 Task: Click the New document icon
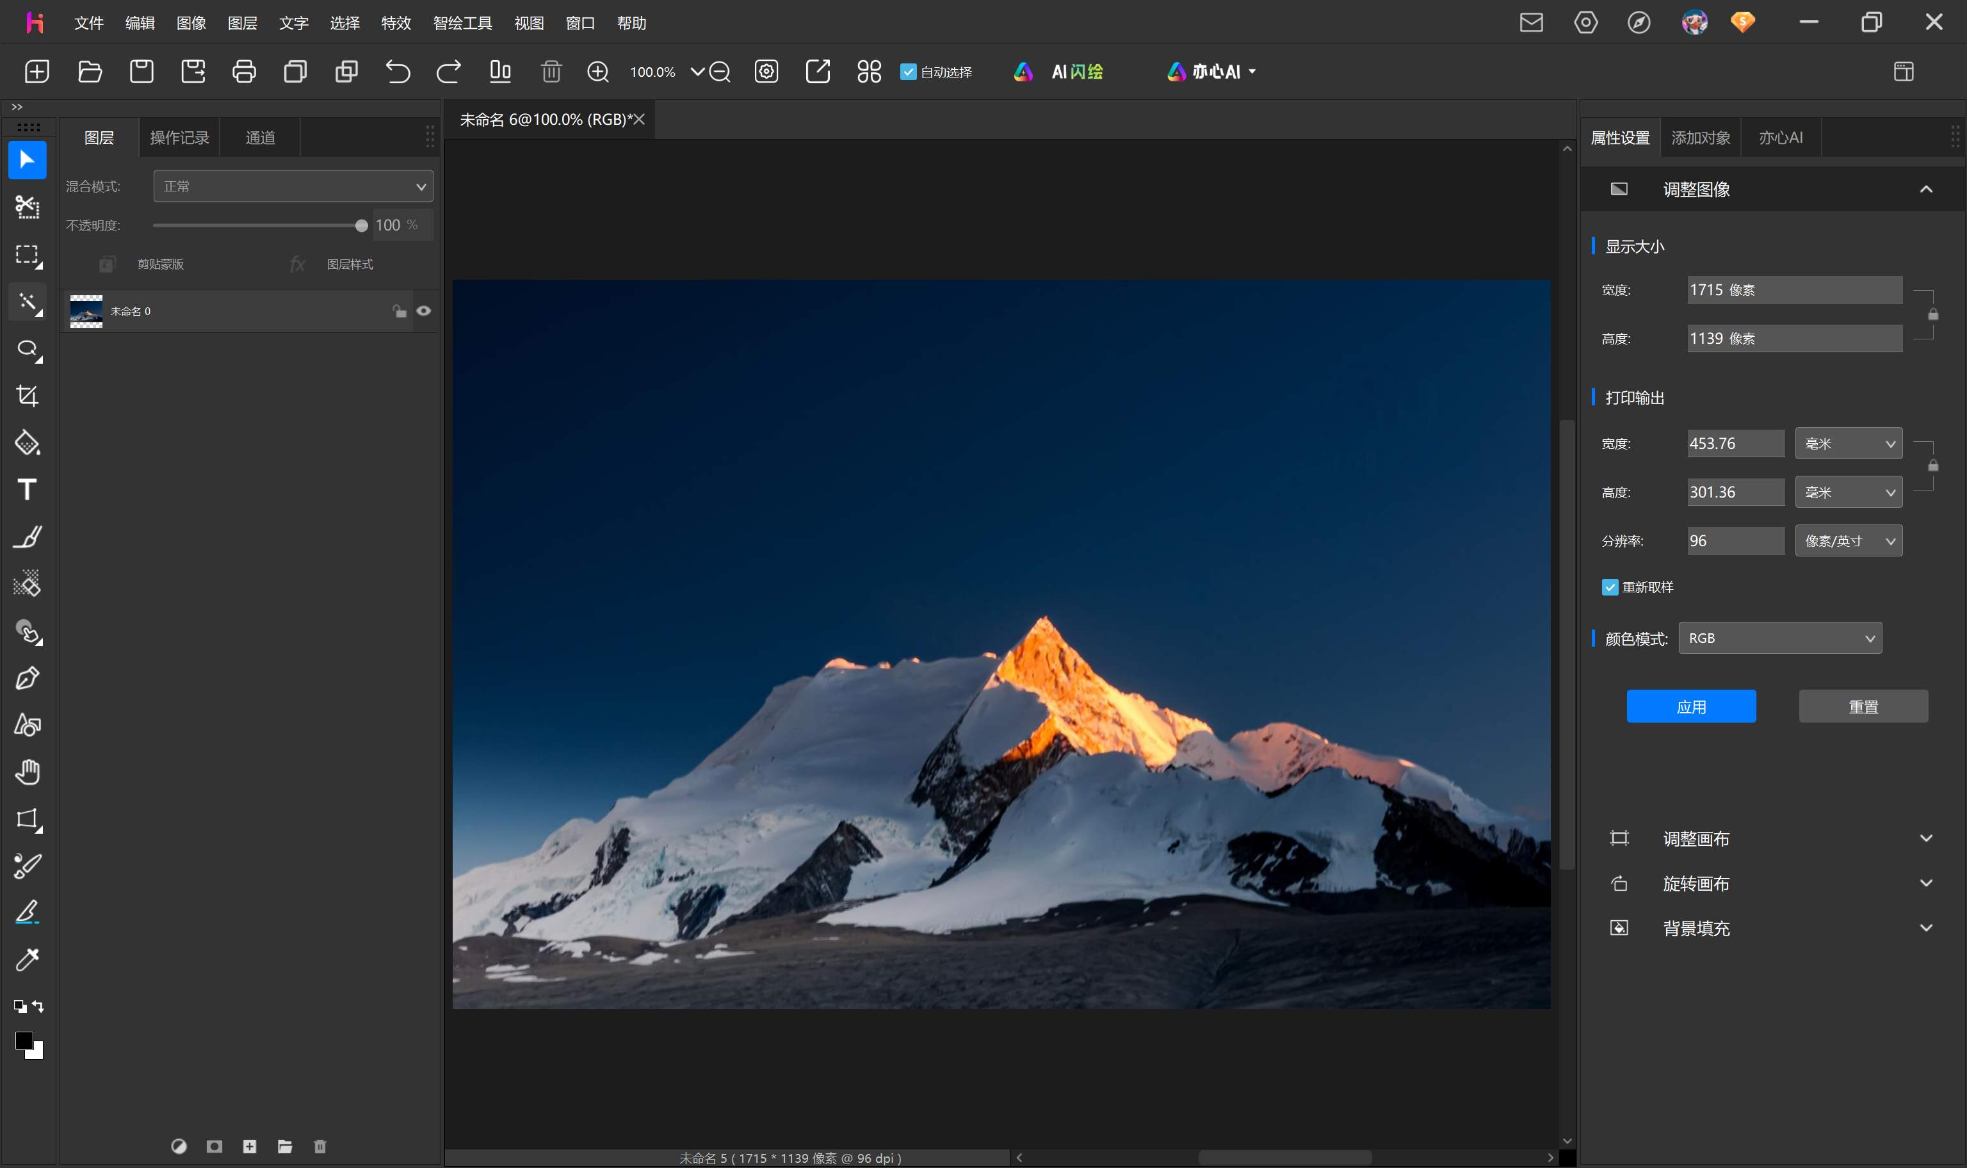(37, 72)
